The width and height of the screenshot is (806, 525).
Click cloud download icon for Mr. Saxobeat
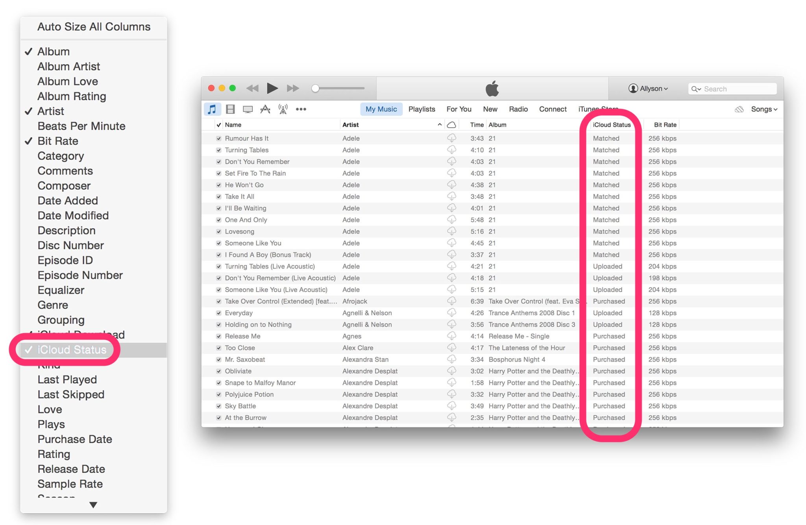click(451, 359)
